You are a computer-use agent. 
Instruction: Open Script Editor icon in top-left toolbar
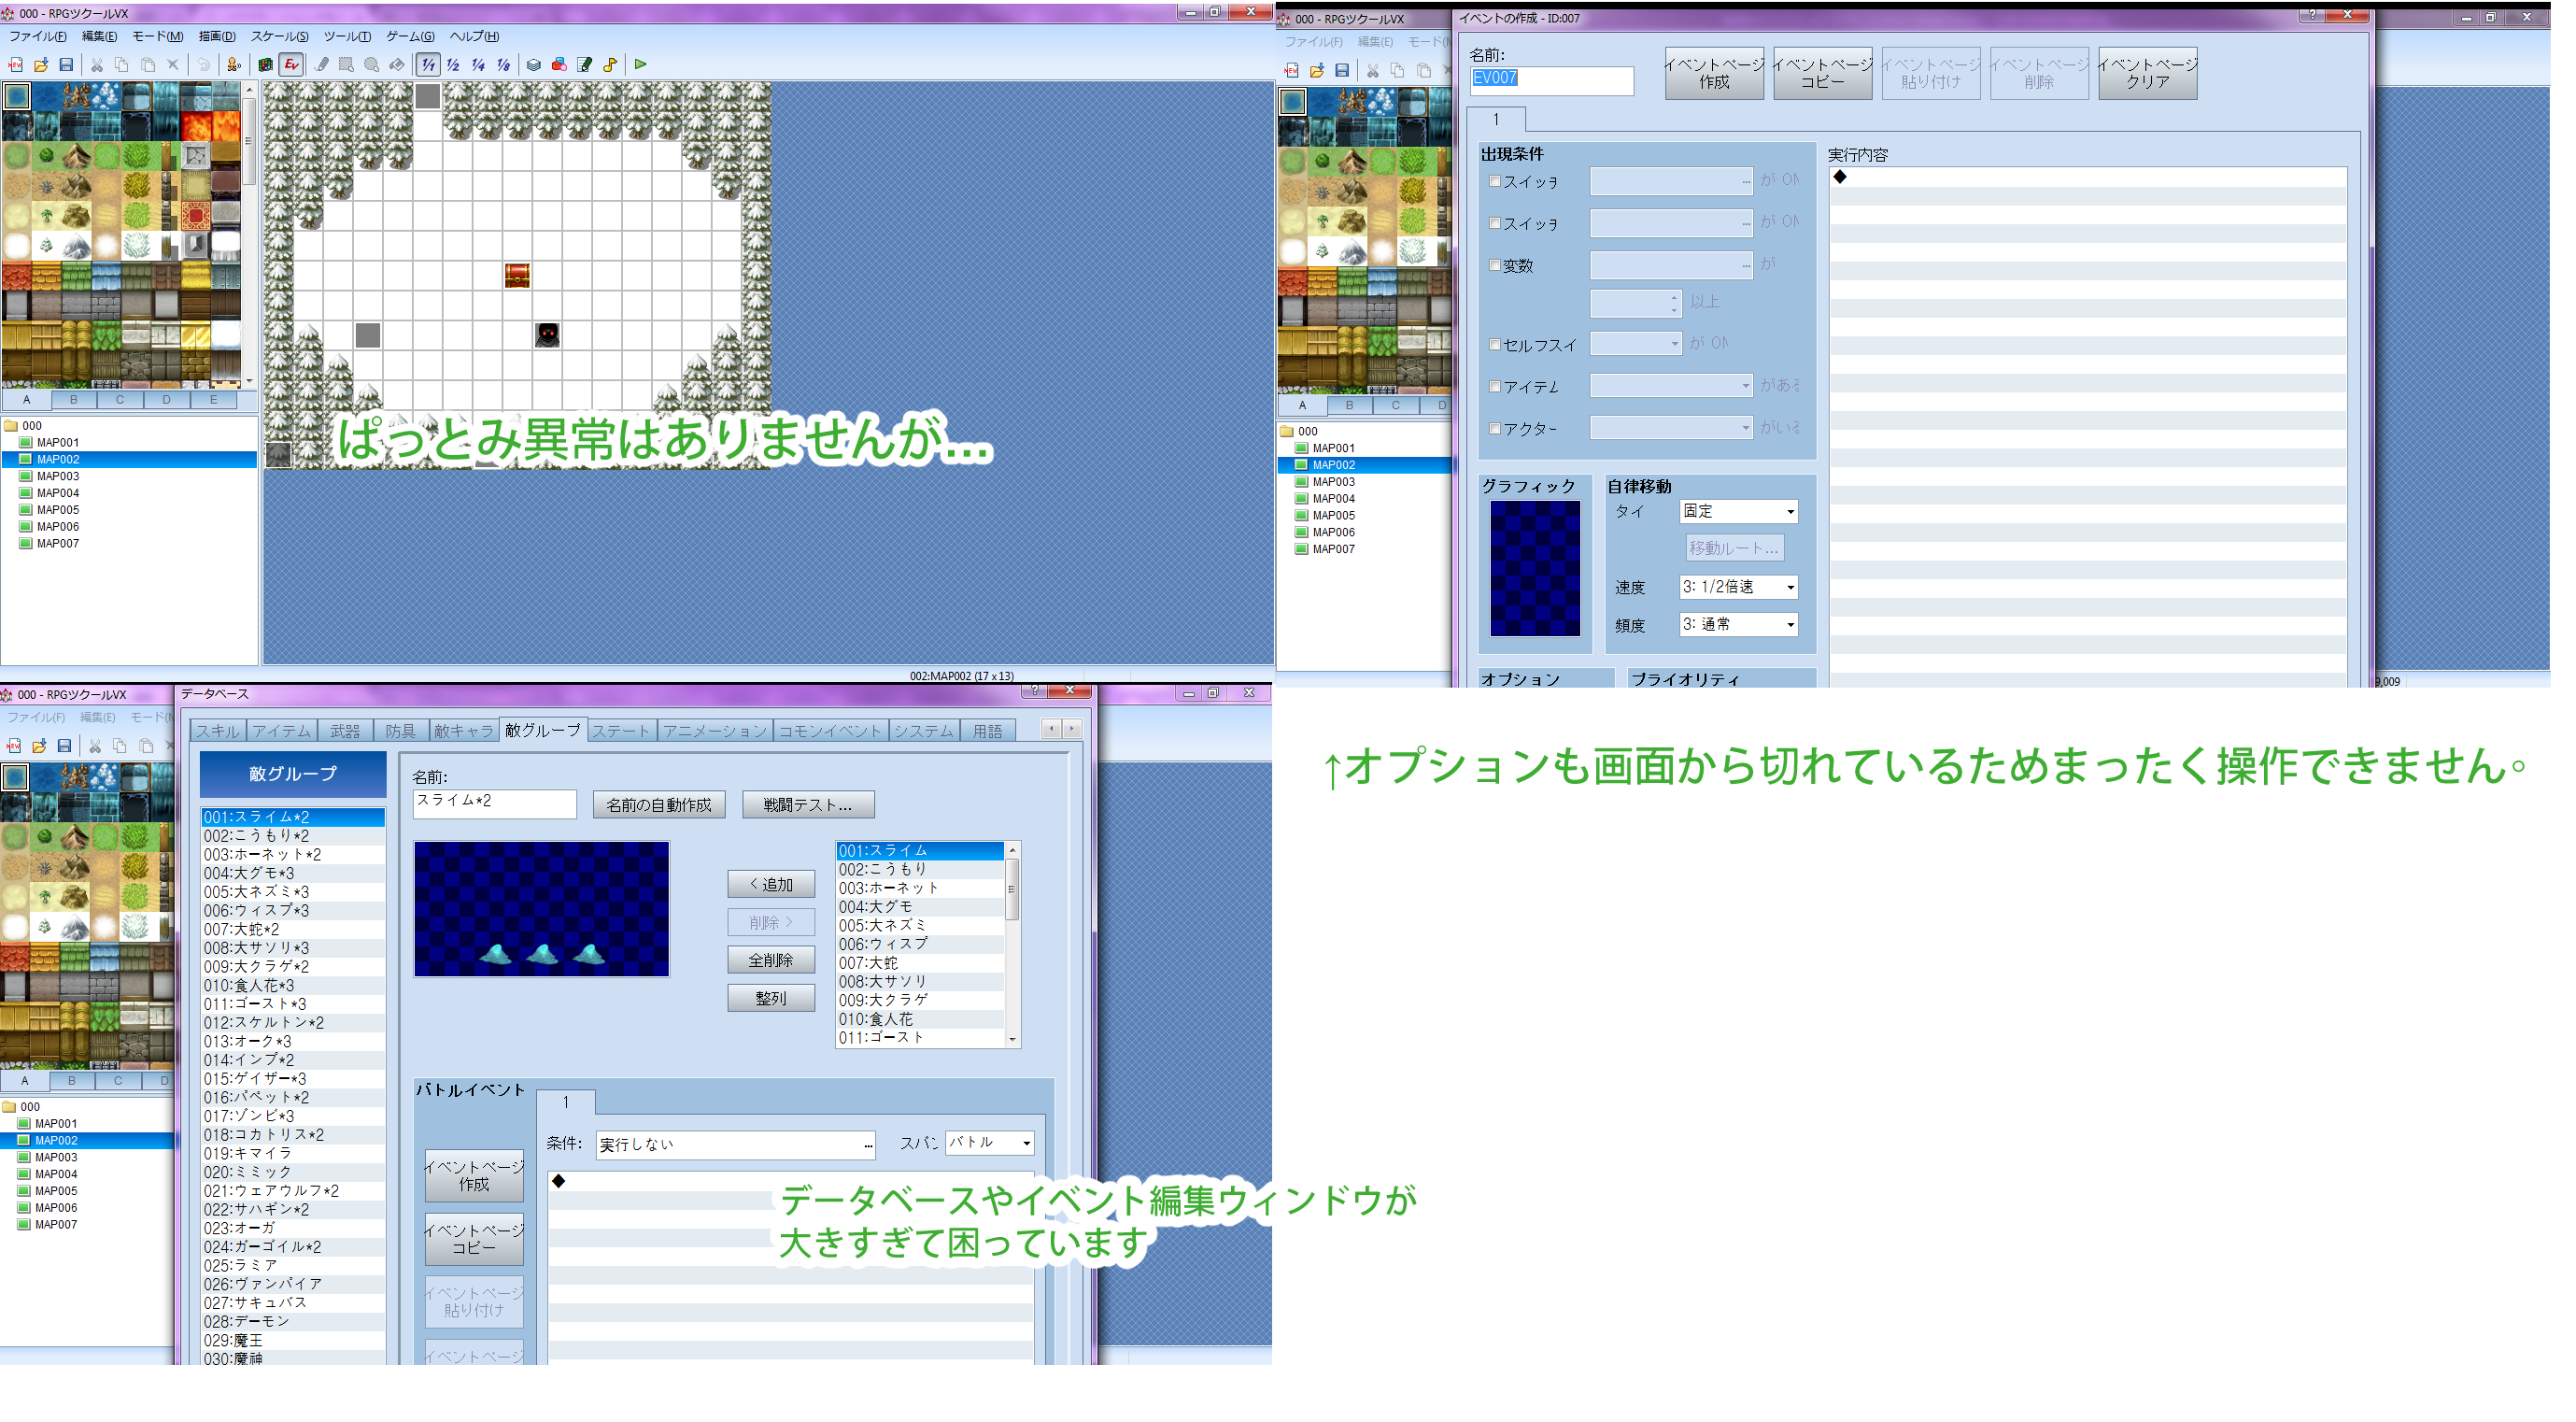[x=584, y=65]
